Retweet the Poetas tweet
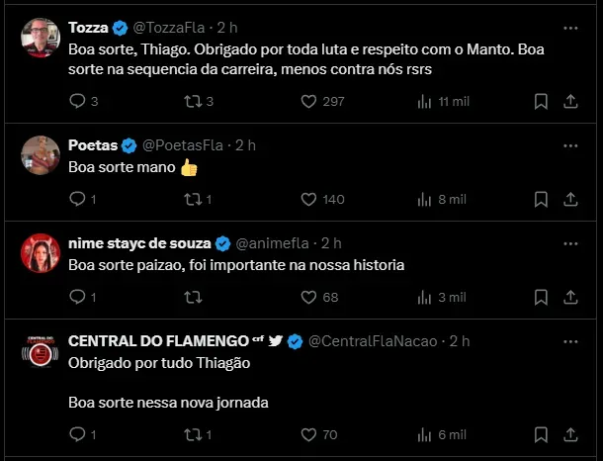 [x=193, y=199]
